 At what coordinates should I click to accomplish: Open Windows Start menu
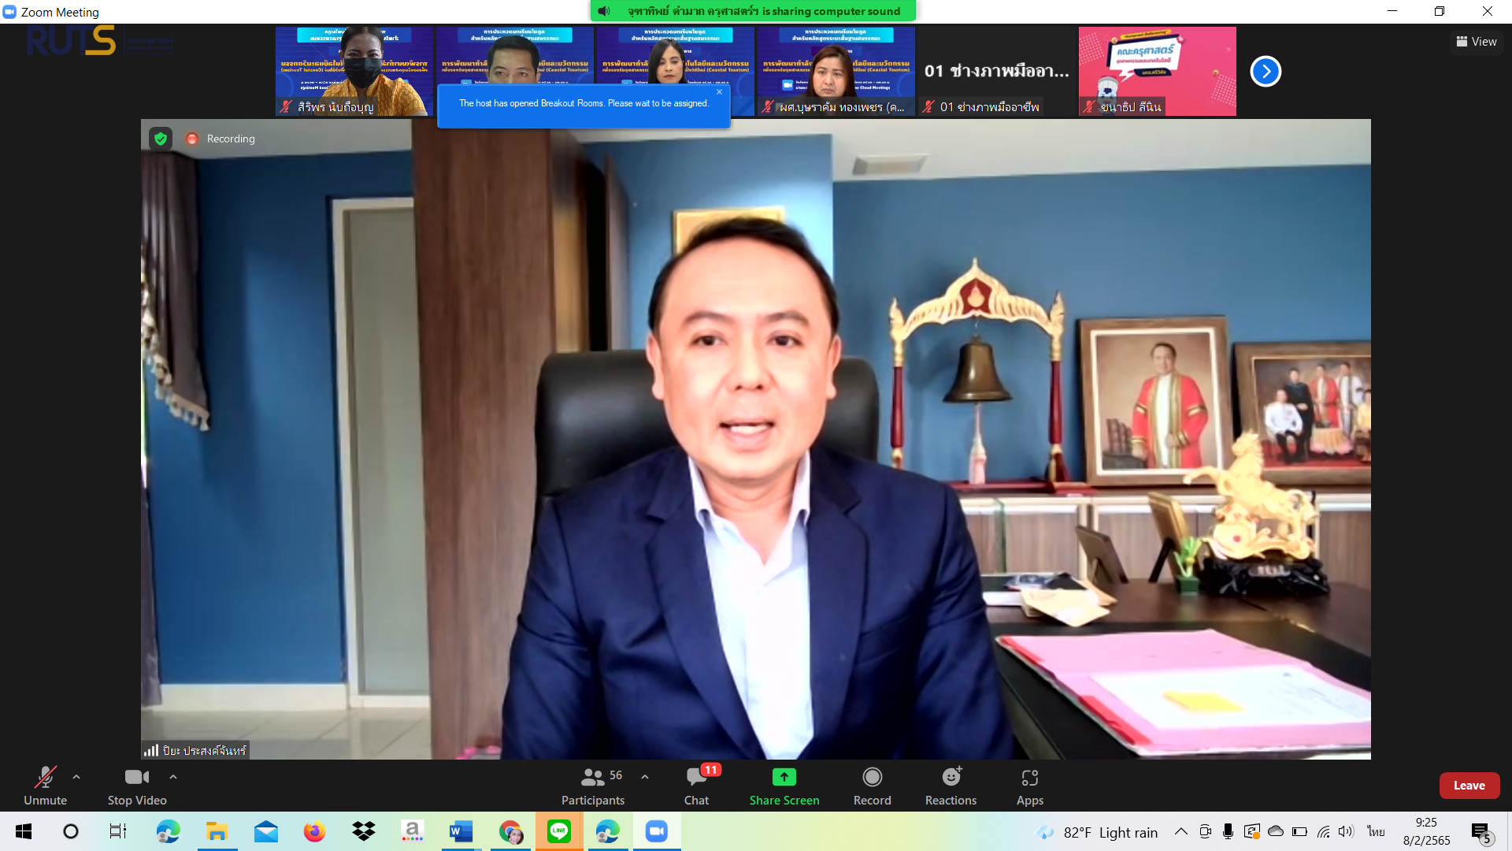tap(24, 831)
